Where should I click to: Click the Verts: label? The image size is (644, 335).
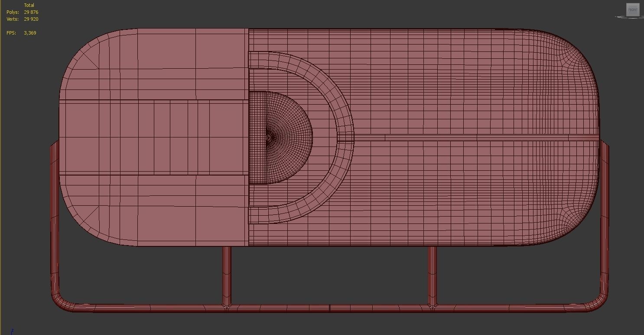click(x=13, y=19)
